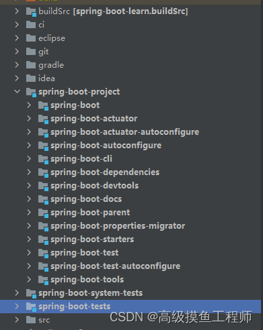Click the buildSrc module folder icon
The width and height of the screenshot is (263, 330).
pyautogui.click(x=31, y=12)
